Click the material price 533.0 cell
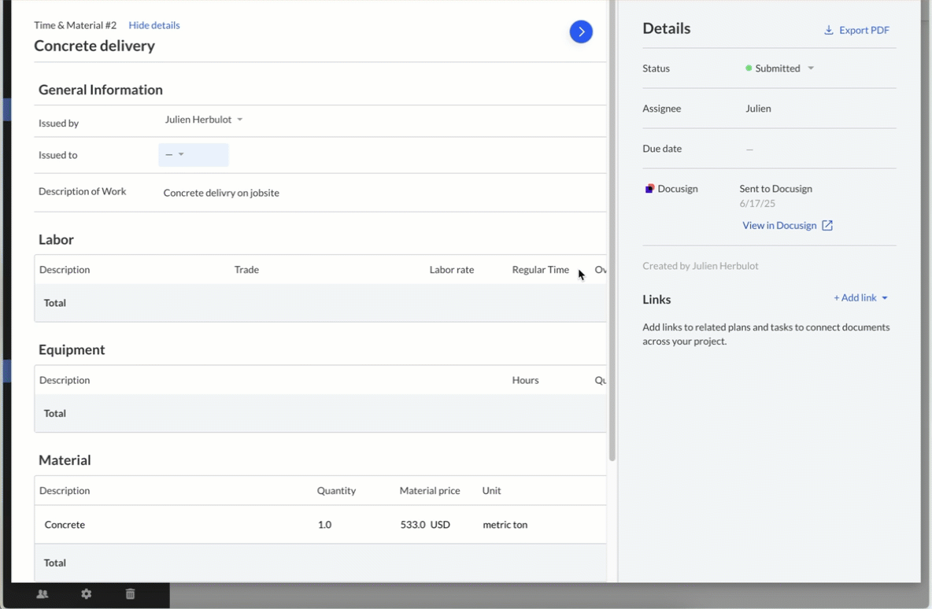 pyautogui.click(x=412, y=525)
